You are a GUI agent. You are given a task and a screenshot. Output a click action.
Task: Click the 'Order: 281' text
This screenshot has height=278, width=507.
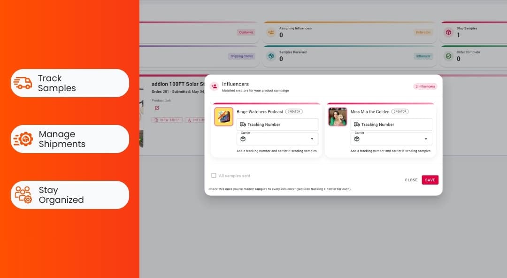click(161, 92)
